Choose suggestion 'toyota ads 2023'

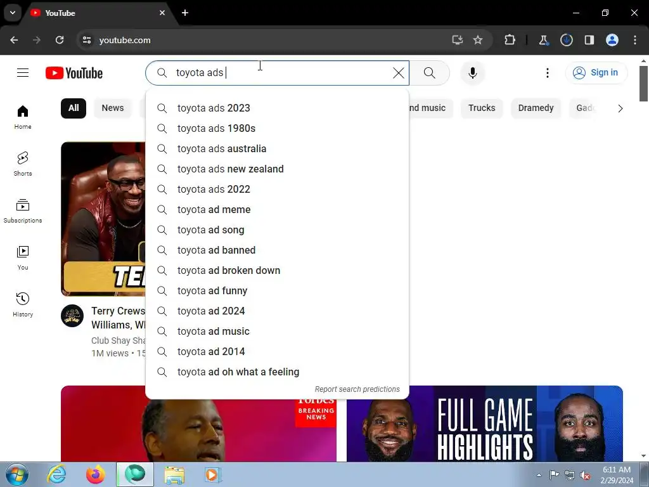coord(278,108)
